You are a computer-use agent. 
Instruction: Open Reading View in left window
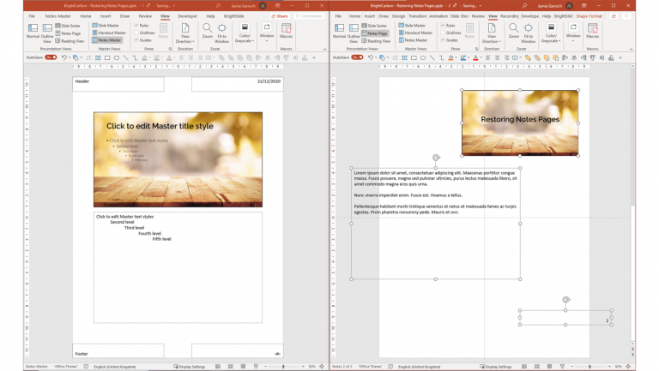(x=70, y=41)
